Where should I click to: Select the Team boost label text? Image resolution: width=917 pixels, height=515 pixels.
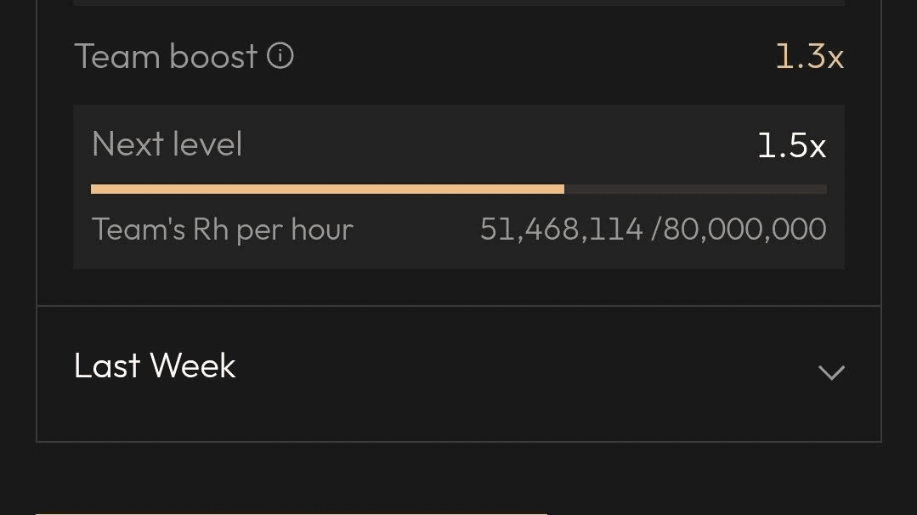tap(166, 57)
